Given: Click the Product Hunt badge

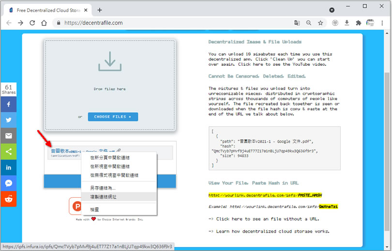Looking at the screenshot, I should 75,206.
